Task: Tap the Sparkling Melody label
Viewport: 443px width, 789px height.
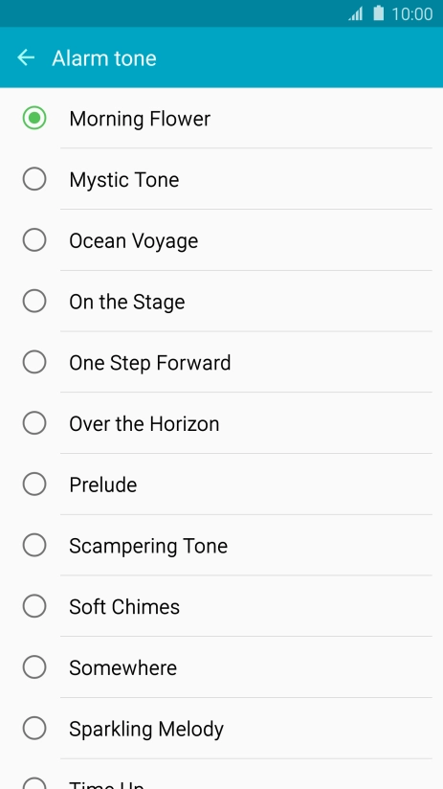Action: [x=146, y=730]
